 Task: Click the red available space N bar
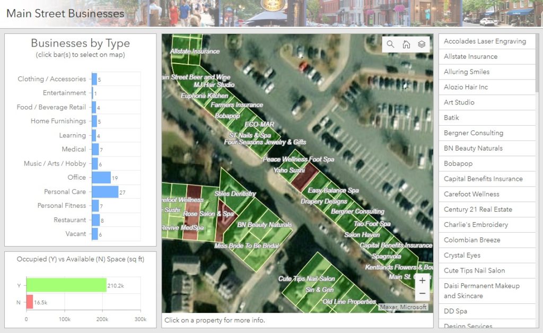[x=30, y=302]
